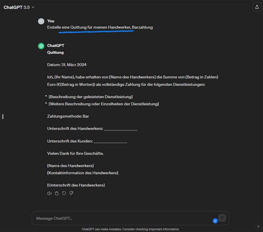Click the Datum: 31. März 2024 line
The image size is (263, 232).
(x=67, y=64)
